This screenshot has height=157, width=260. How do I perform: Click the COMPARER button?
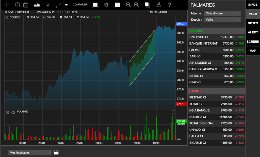click(x=80, y=5)
